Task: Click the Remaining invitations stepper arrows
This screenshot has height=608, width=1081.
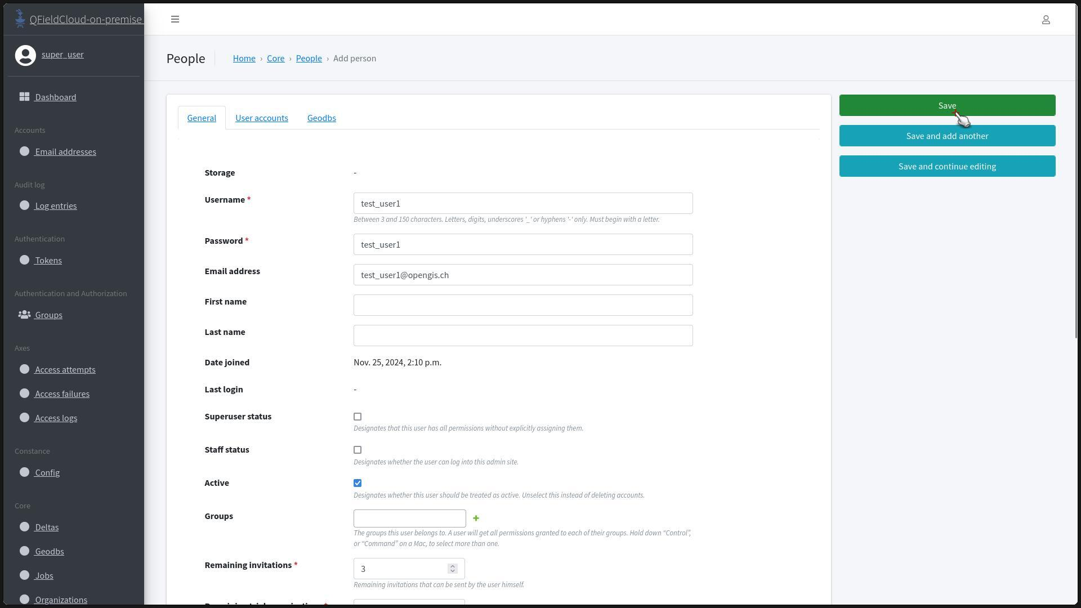Action: point(453,569)
